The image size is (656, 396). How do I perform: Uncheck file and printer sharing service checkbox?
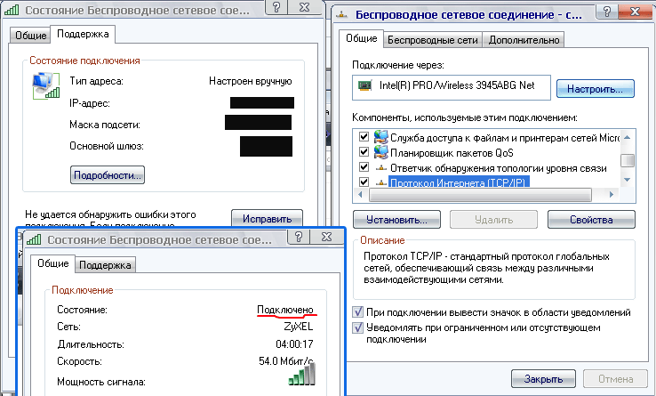tap(364, 137)
